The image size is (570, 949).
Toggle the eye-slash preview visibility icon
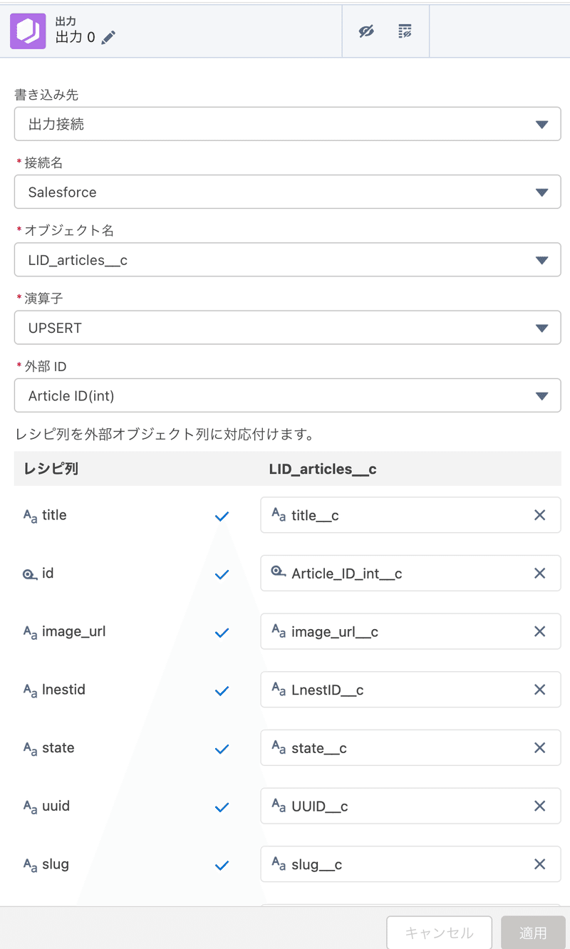coord(366,31)
